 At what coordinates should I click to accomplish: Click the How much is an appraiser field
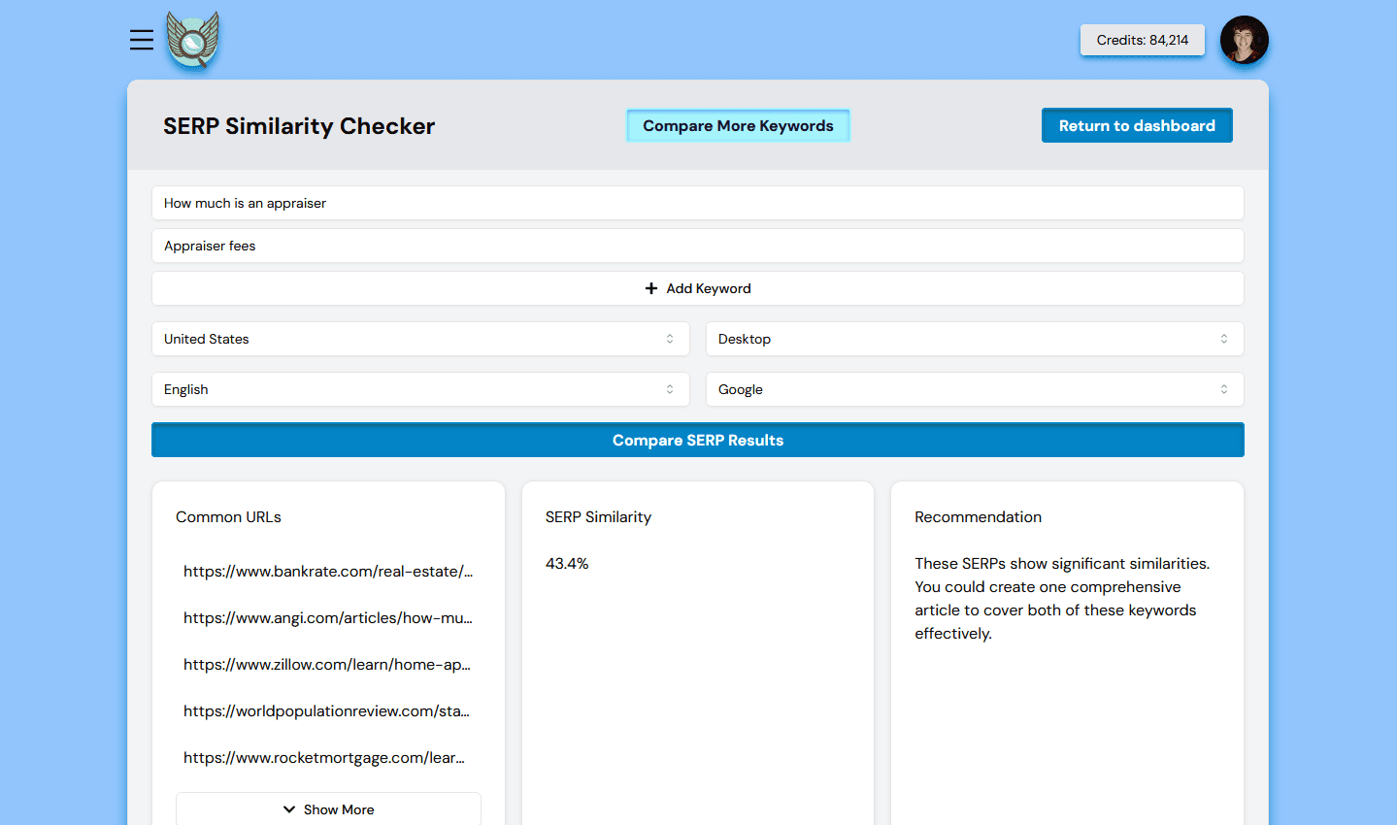tap(697, 203)
